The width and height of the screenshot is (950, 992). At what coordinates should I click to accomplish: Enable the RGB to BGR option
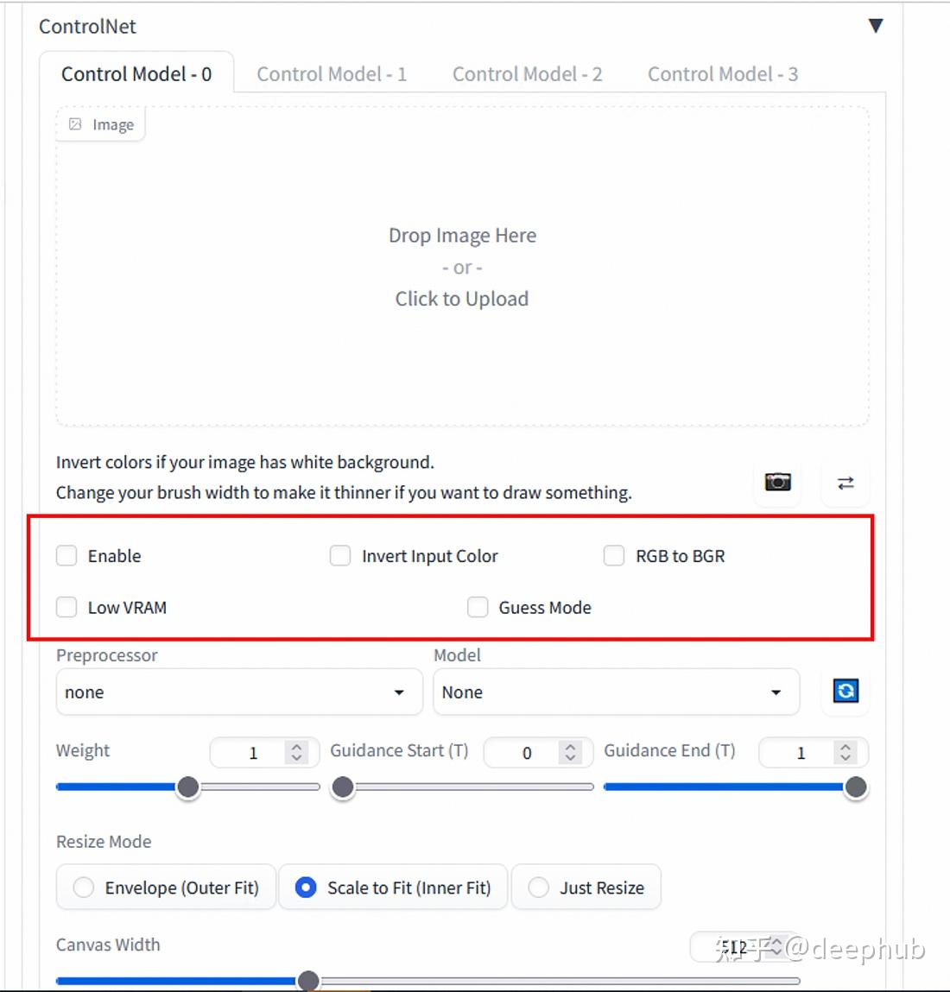[614, 555]
